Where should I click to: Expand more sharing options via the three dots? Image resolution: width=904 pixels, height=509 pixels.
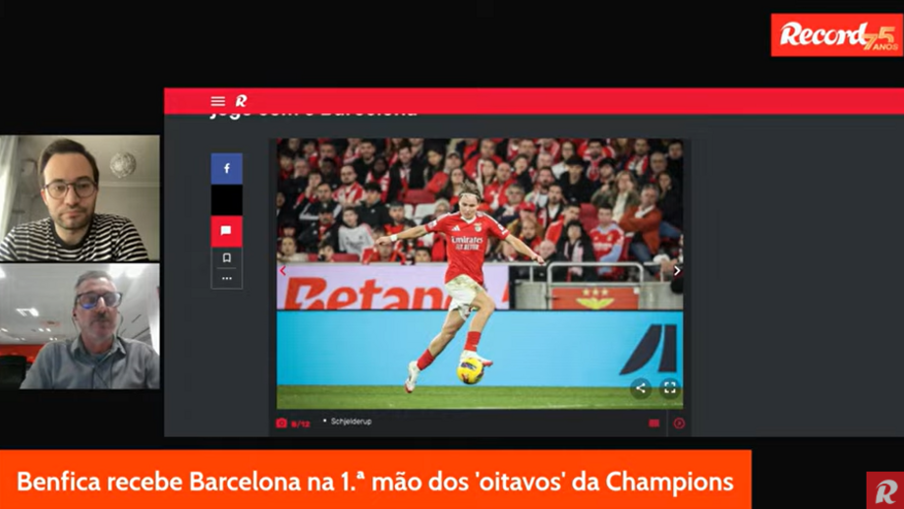point(227,278)
